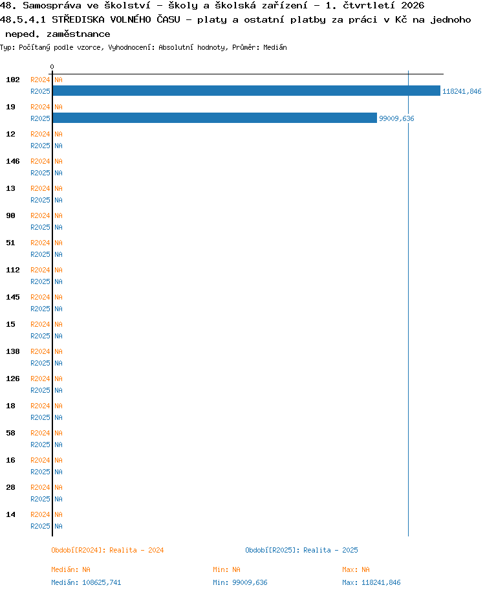This screenshot has width=485, height=594.
Task: Click row label 112
Action: [x=13, y=270]
